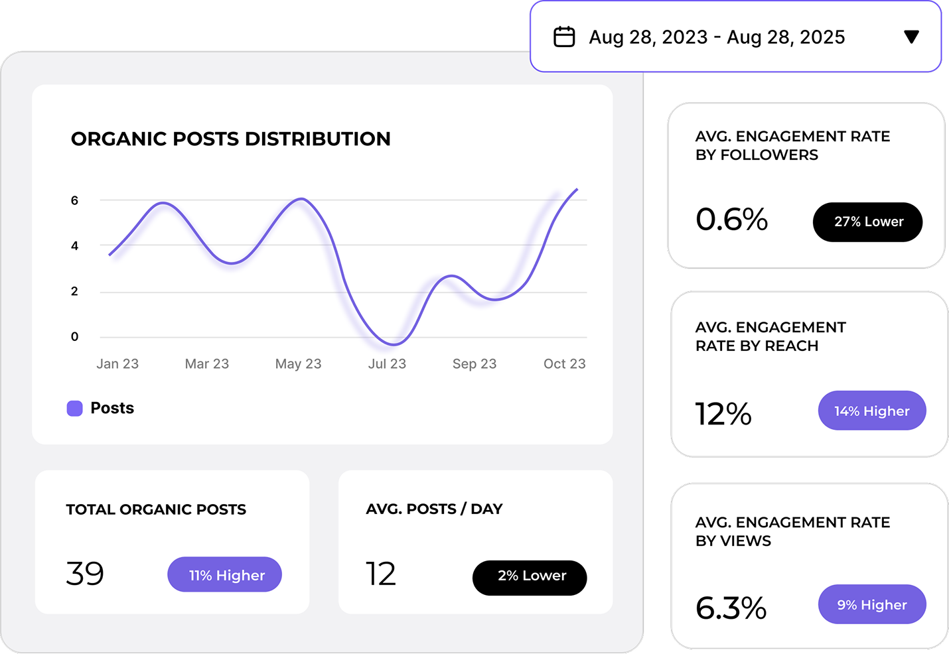Click the 0.6% engagement rate figure
Viewport: 949px width, 654px height.
[731, 220]
